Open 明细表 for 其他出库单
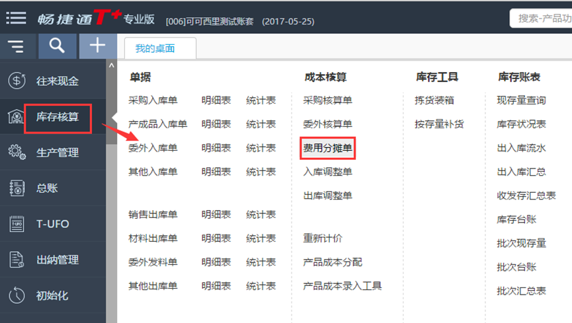 (x=216, y=286)
